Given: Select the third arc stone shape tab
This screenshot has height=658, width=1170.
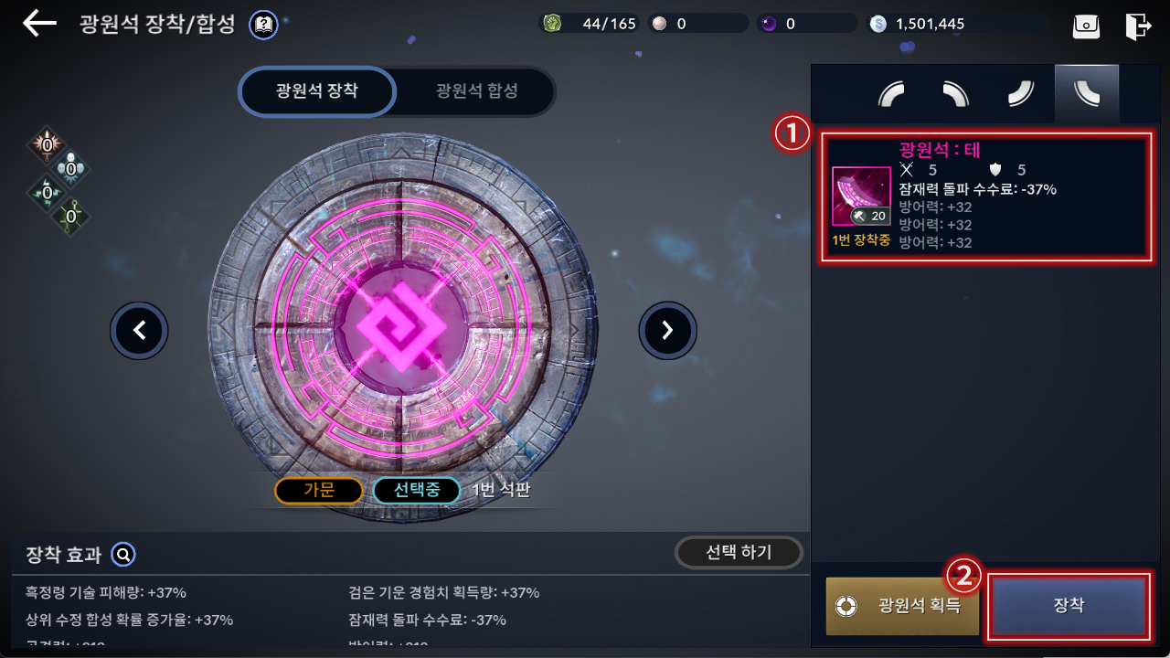Looking at the screenshot, I should (x=1021, y=94).
